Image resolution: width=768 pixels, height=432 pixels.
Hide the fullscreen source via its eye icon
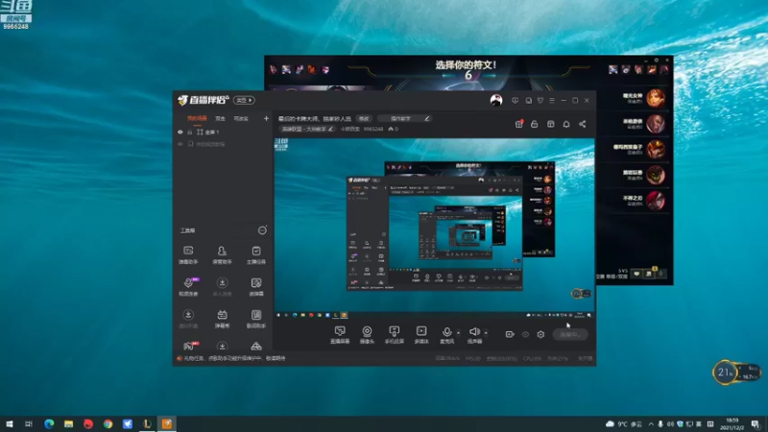point(180,132)
